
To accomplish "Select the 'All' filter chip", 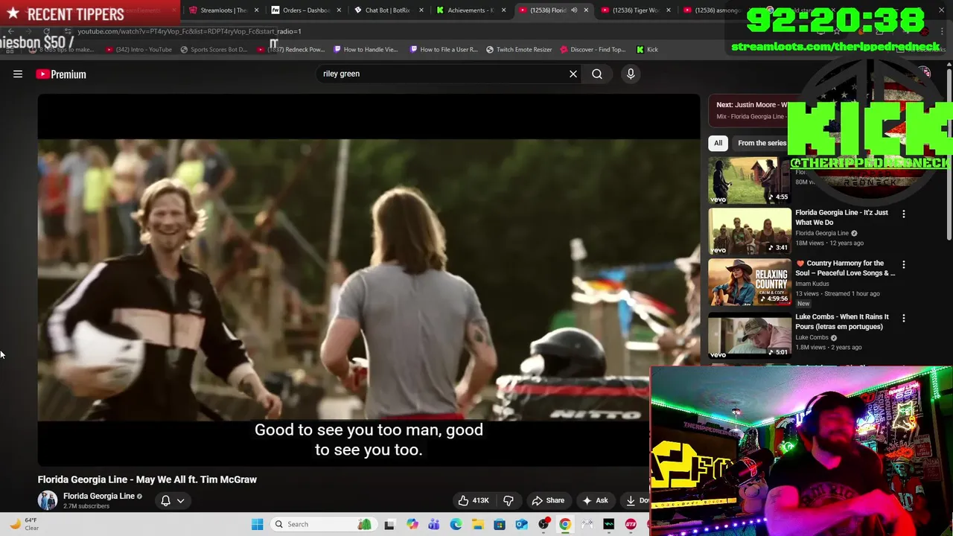I will tap(718, 143).
